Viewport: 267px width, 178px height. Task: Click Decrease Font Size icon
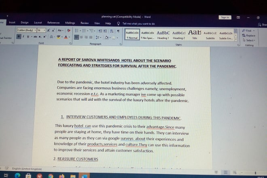53,30
